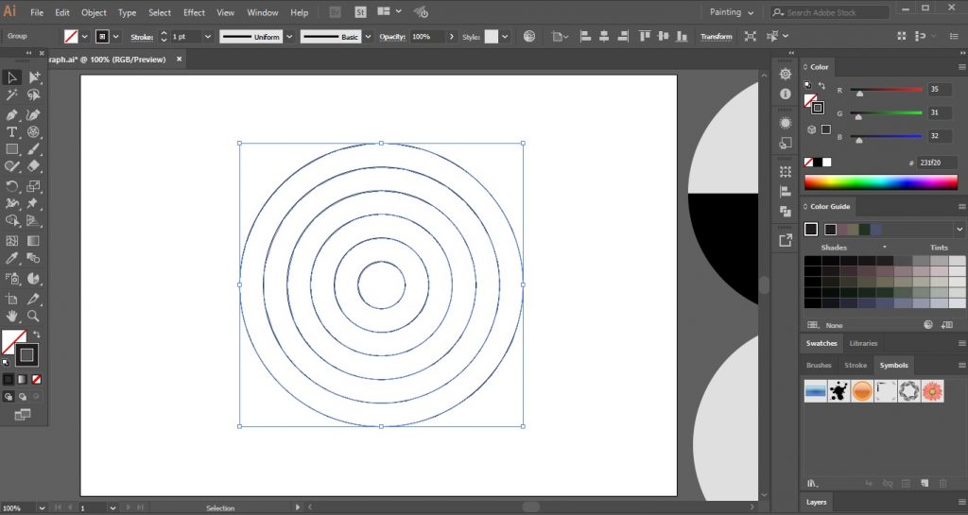Select the Blend tool

point(34,258)
